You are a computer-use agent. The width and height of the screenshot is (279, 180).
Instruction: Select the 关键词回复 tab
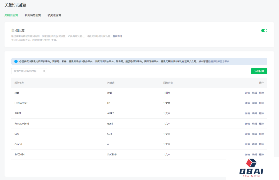(11, 15)
